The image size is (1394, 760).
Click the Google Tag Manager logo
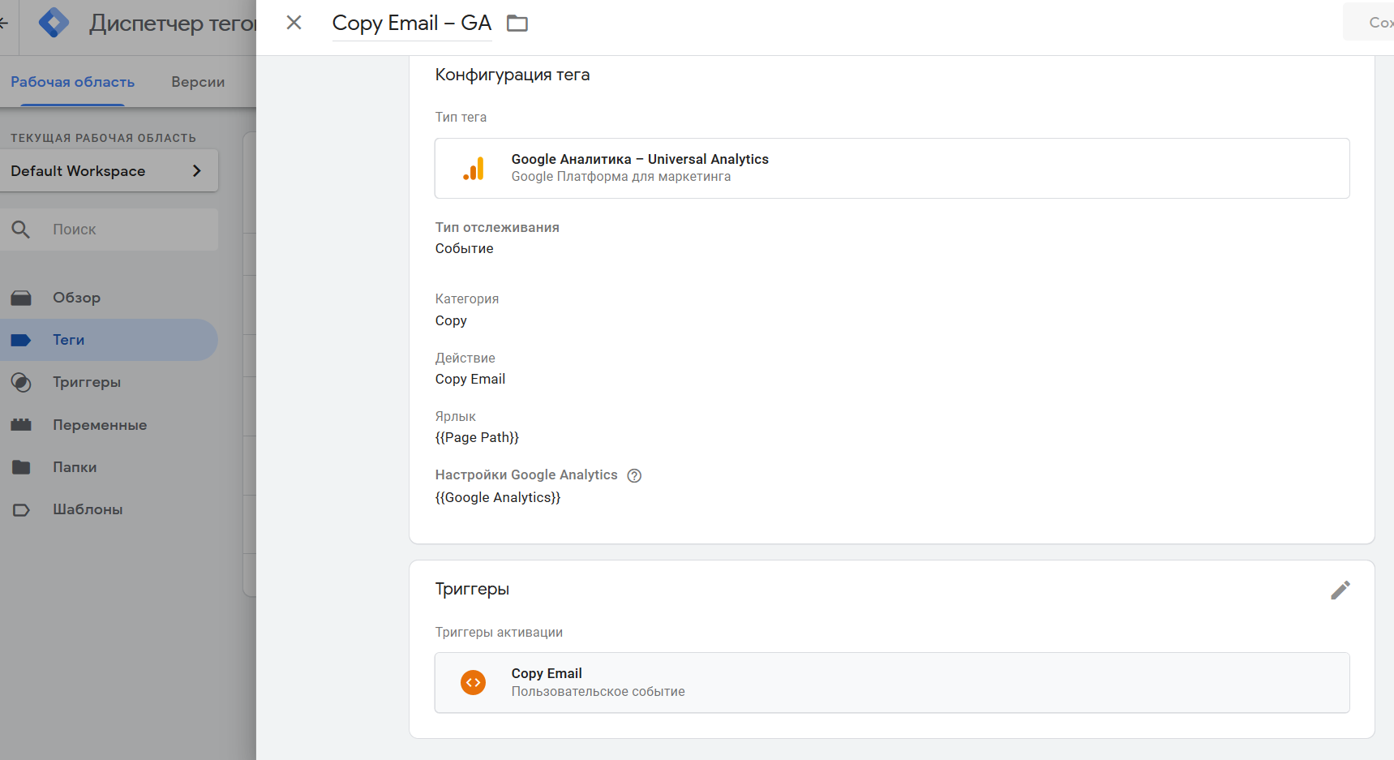click(x=54, y=23)
